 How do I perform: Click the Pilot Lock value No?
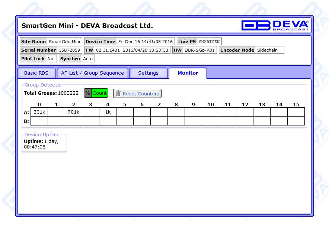click(51, 59)
